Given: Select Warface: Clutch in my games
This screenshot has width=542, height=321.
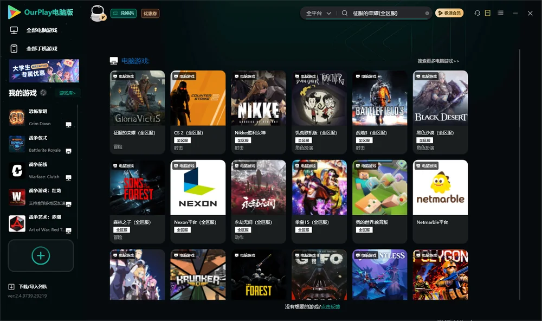Looking at the screenshot, I should pos(42,170).
